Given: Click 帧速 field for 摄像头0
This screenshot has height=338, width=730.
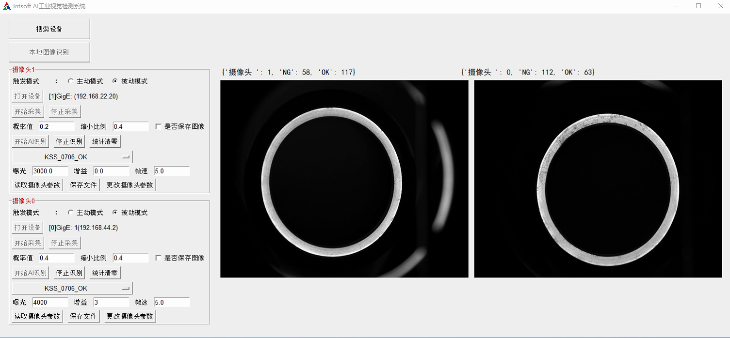Looking at the screenshot, I should click(172, 302).
